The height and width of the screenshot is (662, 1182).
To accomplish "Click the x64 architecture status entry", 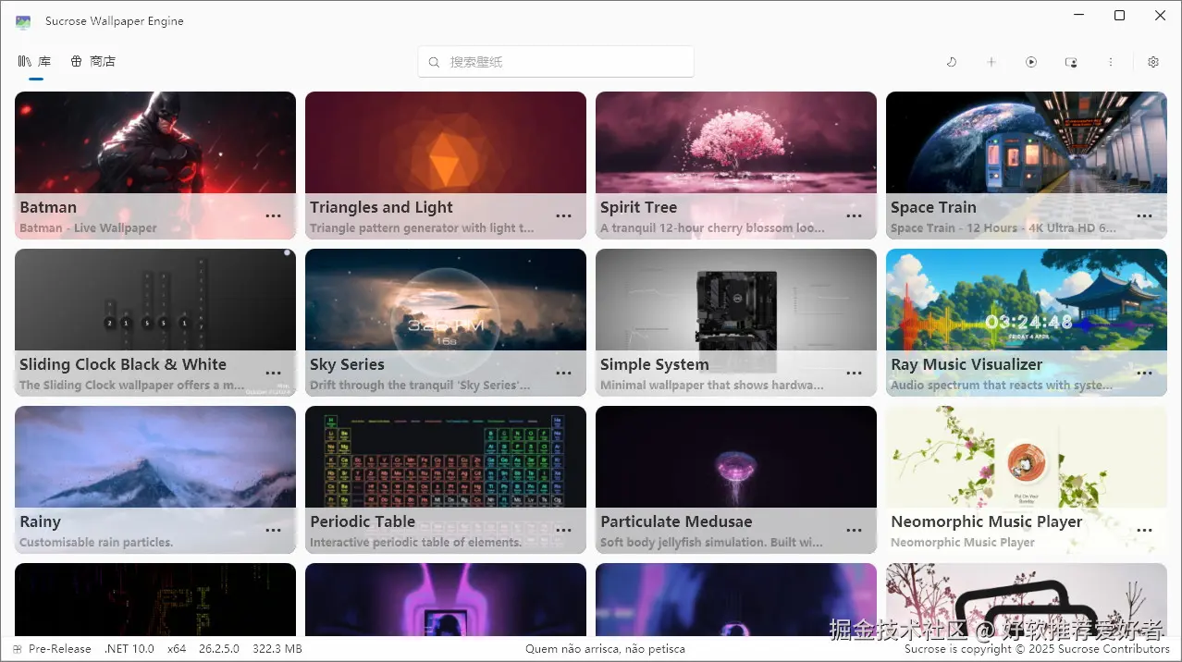I will (x=177, y=649).
